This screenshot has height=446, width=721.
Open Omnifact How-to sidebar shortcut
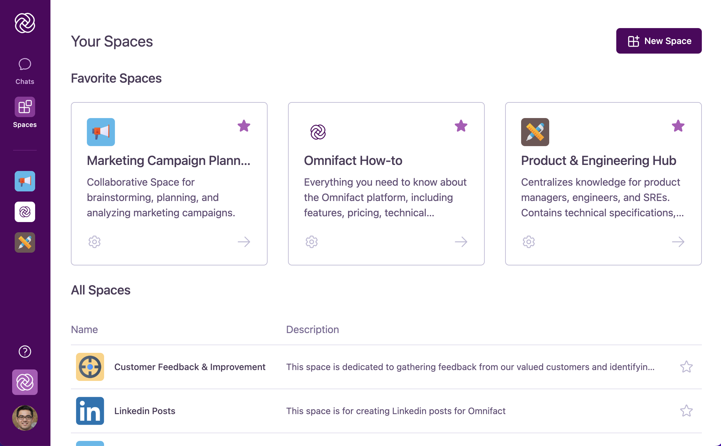tap(25, 212)
